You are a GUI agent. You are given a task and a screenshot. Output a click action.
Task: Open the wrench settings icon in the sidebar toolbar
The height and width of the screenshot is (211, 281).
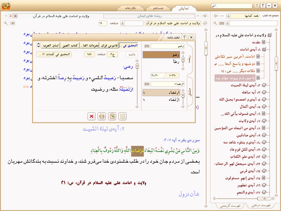[216, 23]
